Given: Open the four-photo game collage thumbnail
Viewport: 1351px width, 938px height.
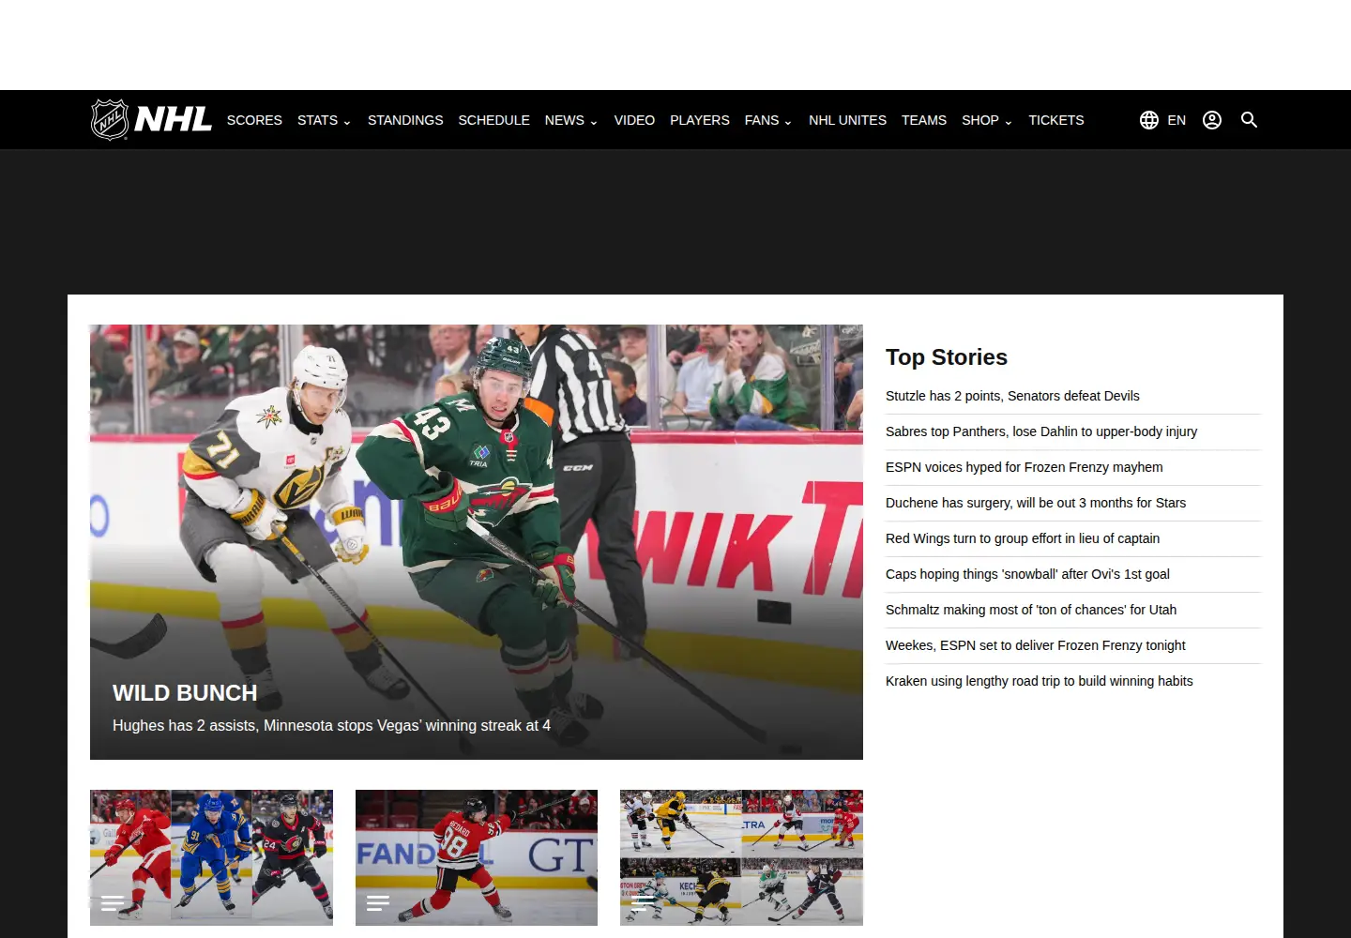Looking at the screenshot, I should 741,857.
